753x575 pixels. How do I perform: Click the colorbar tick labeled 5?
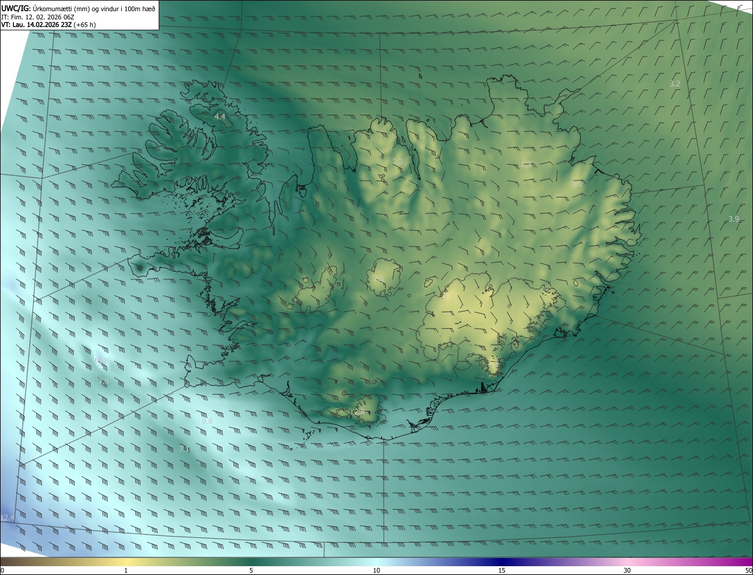pos(251,570)
